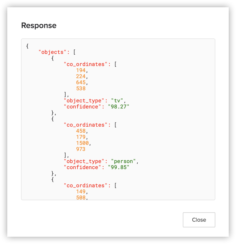Click the coordinate value 538

(81, 89)
